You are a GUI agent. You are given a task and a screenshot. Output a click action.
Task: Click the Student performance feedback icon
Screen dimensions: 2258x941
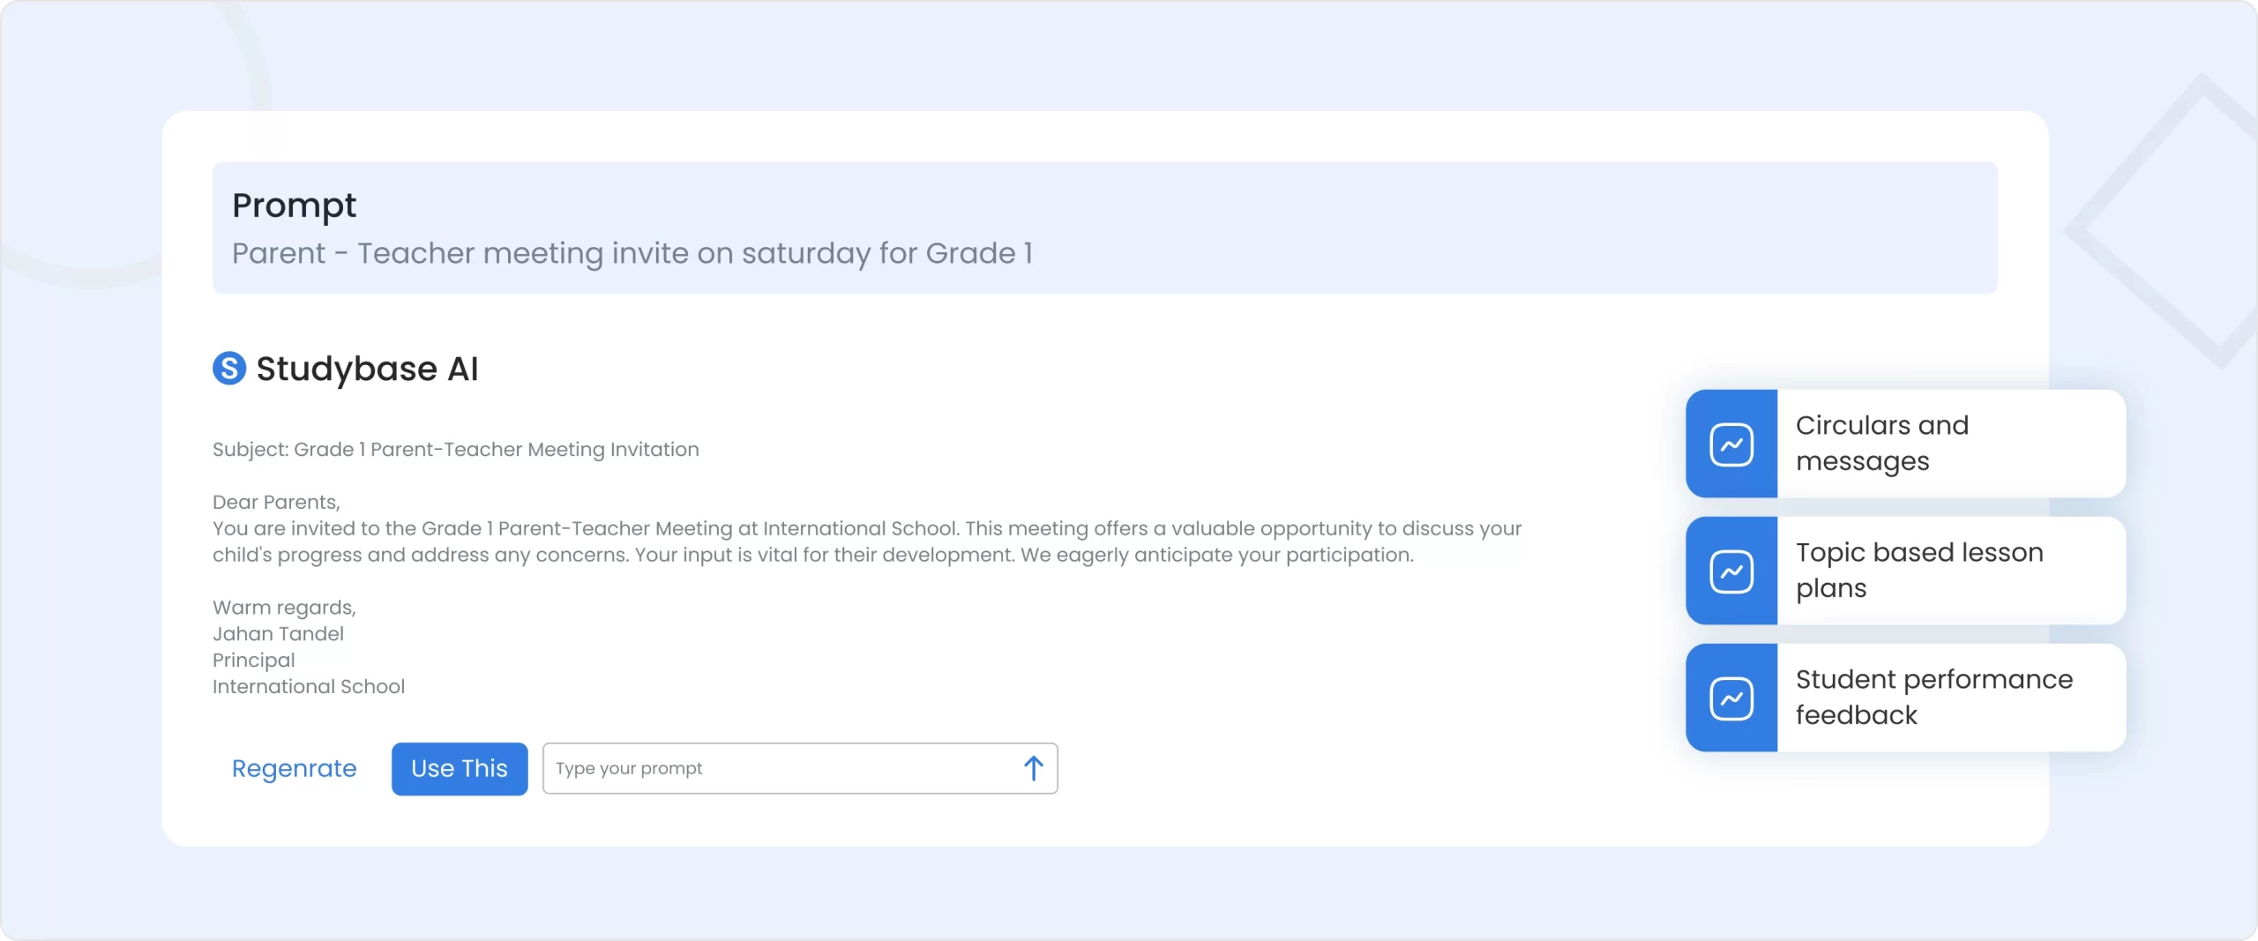pyautogui.click(x=1731, y=698)
